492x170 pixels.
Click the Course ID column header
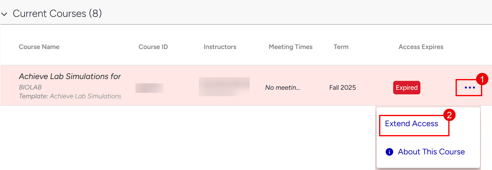point(153,47)
